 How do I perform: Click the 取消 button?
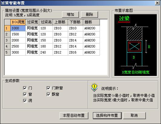coord(134,116)
